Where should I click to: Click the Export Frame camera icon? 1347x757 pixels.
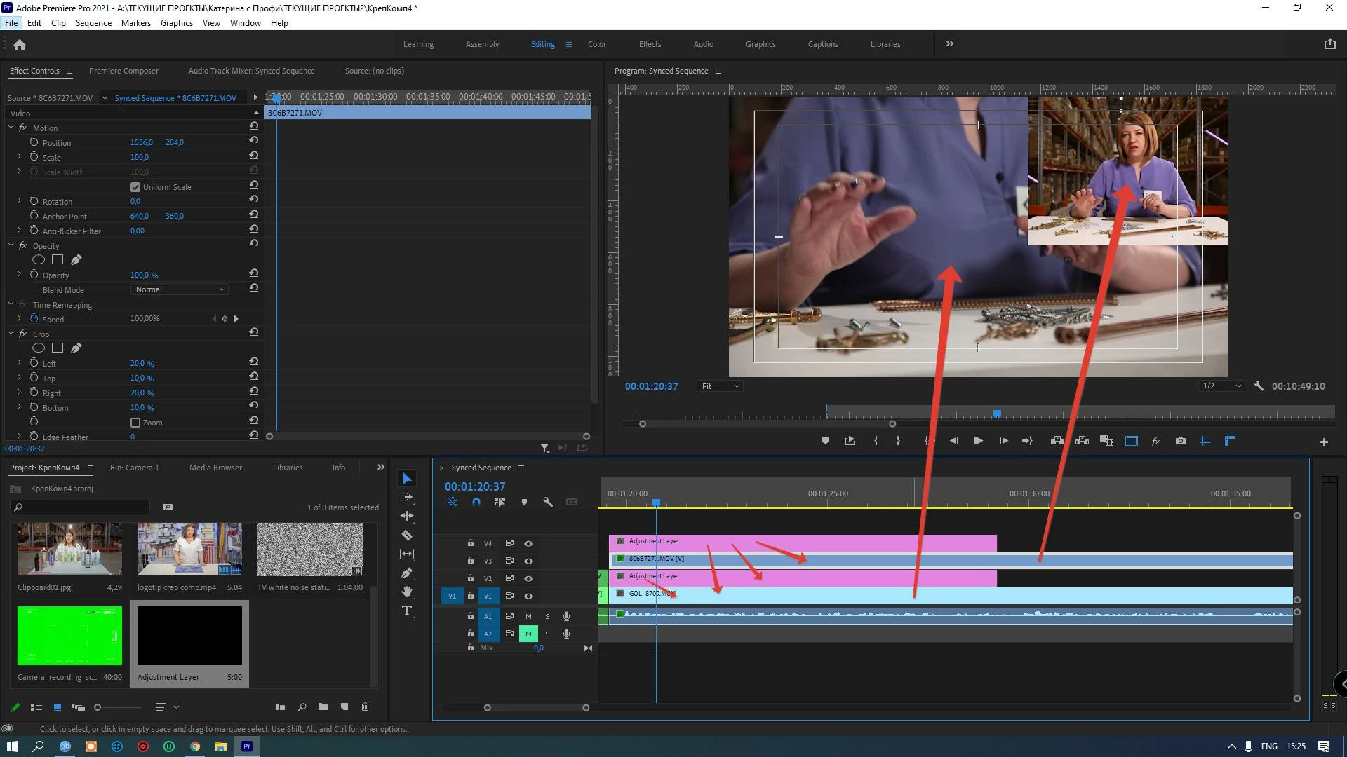[1181, 441]
